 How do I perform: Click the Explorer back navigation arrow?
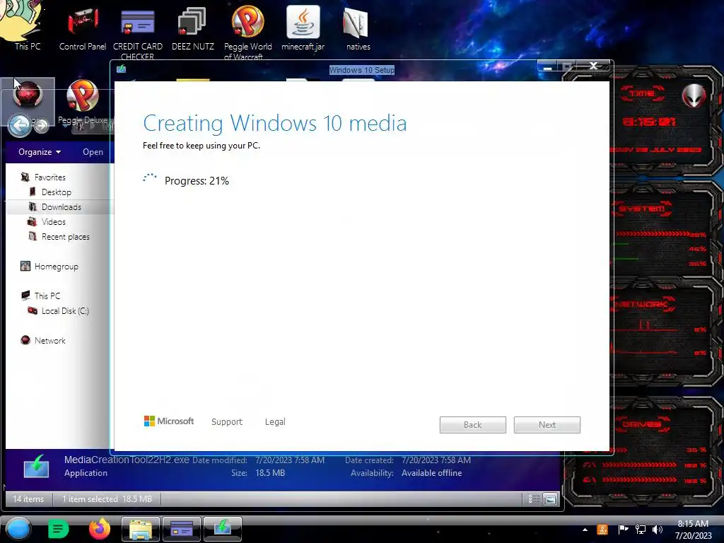[x=19, y=124]
